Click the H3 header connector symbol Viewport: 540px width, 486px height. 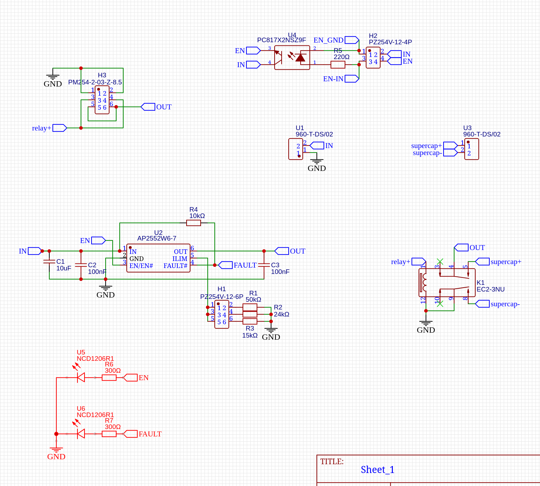[102, 100]
